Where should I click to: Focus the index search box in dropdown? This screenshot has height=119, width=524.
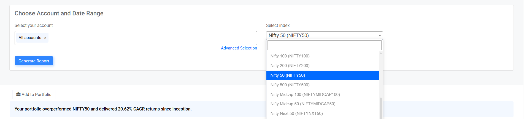tap(324, 45)
